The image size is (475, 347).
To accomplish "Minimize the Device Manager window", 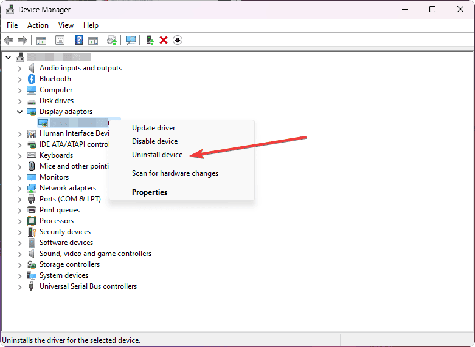I will (x=405, y=9).
